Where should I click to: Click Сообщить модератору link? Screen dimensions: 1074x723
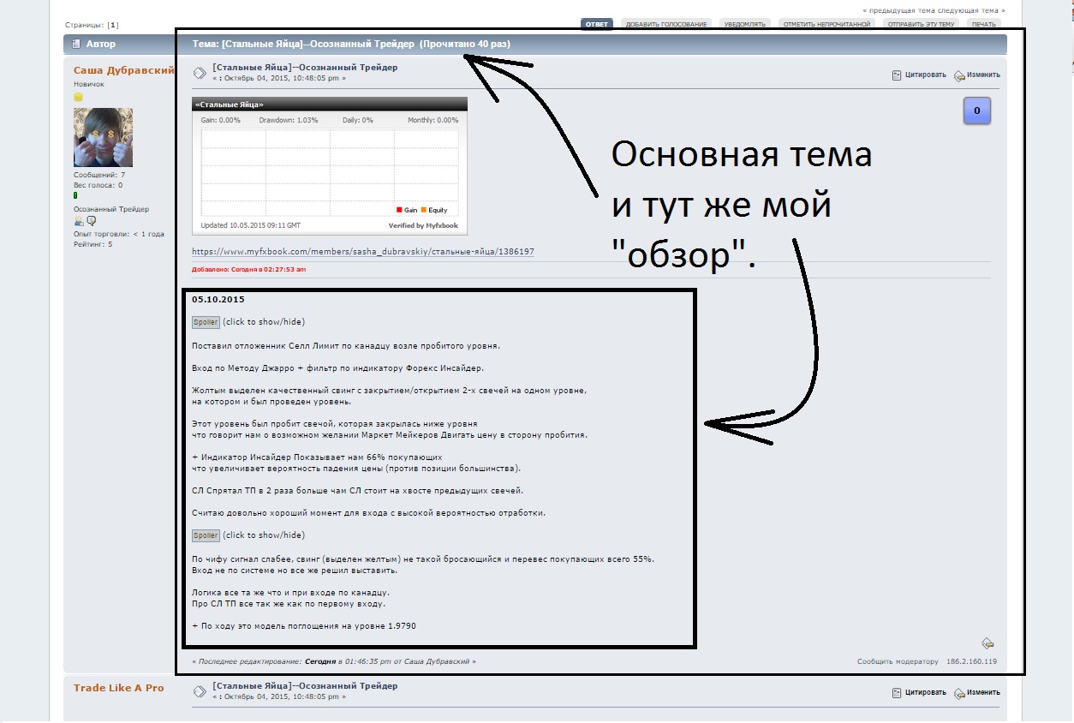[x=898, y=661]
